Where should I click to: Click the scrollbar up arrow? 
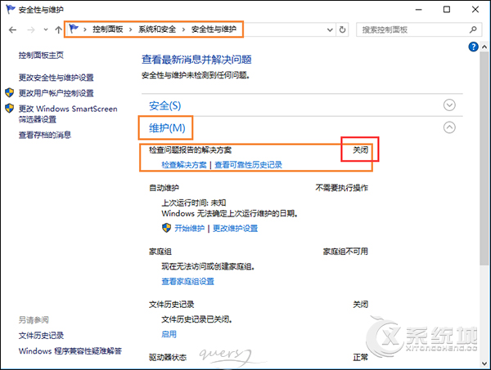(x=484, y=47)
